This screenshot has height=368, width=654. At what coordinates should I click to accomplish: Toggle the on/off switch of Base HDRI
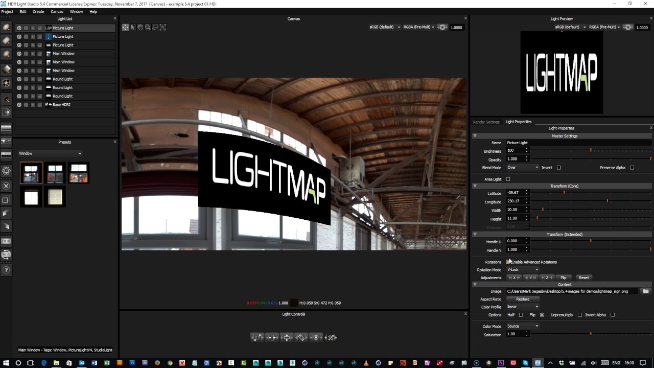(19, 105)
